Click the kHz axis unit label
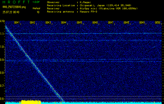 2,21
